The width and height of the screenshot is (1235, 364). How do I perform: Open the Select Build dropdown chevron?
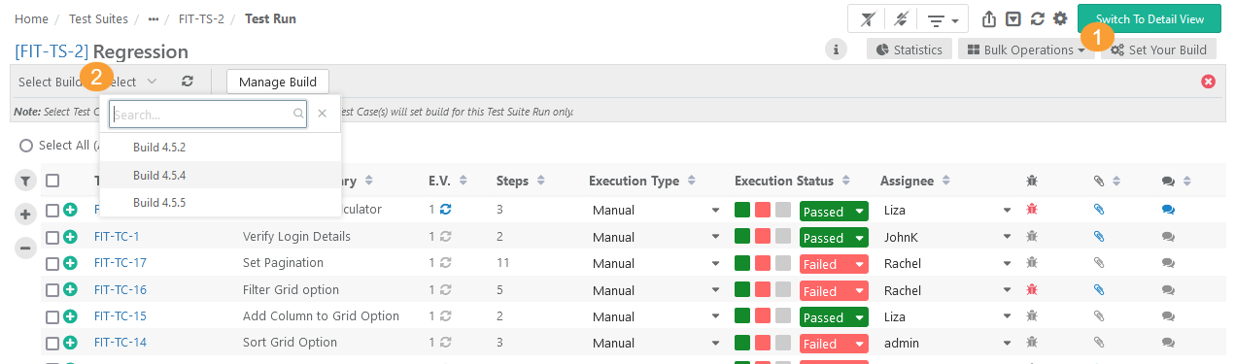coord(152,83)
